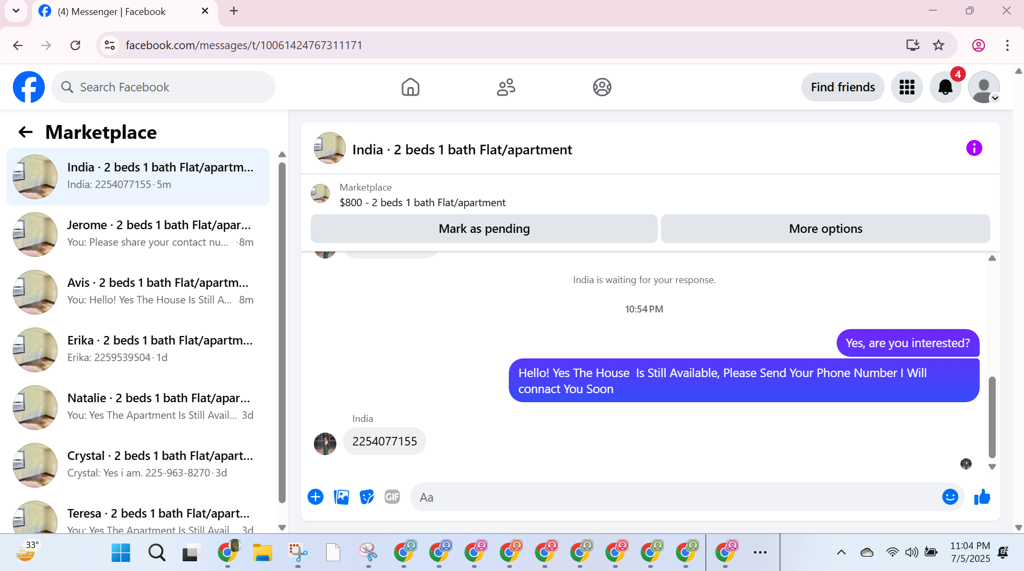Click More options button
Viewport: 1024px width, 571px height.
point(825,229)
